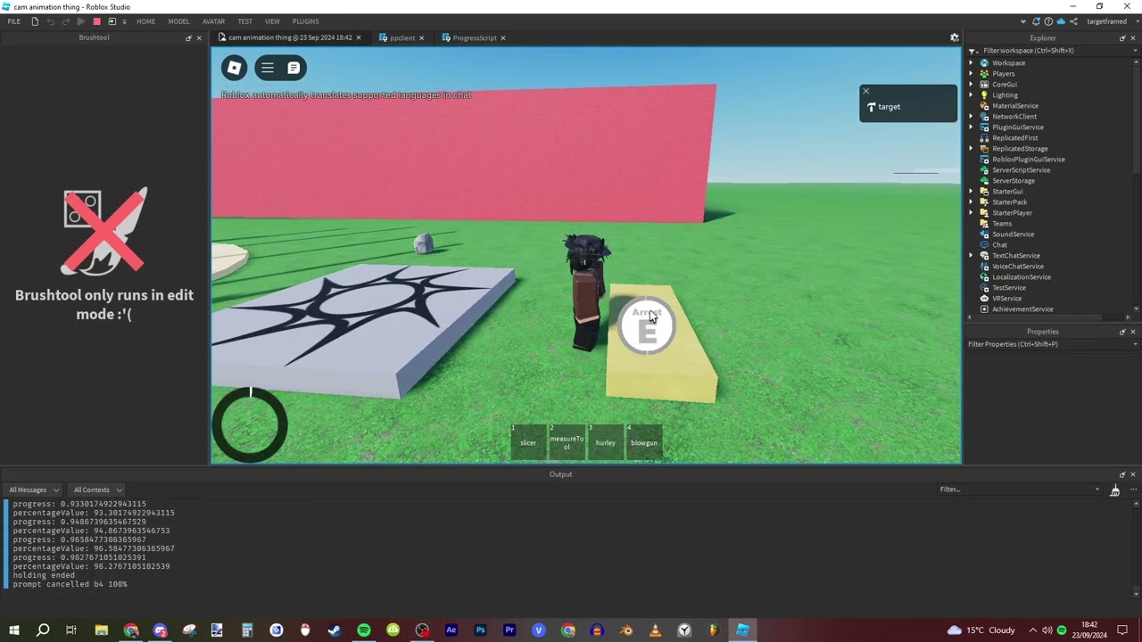Launch Premiere Pro from the taskbar

[509, 630]
